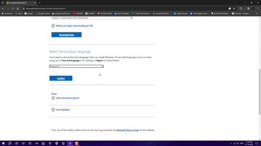Viewport: 261px width, 146px height.
Task: Open a new browser tab
Action: coord(40,3)
